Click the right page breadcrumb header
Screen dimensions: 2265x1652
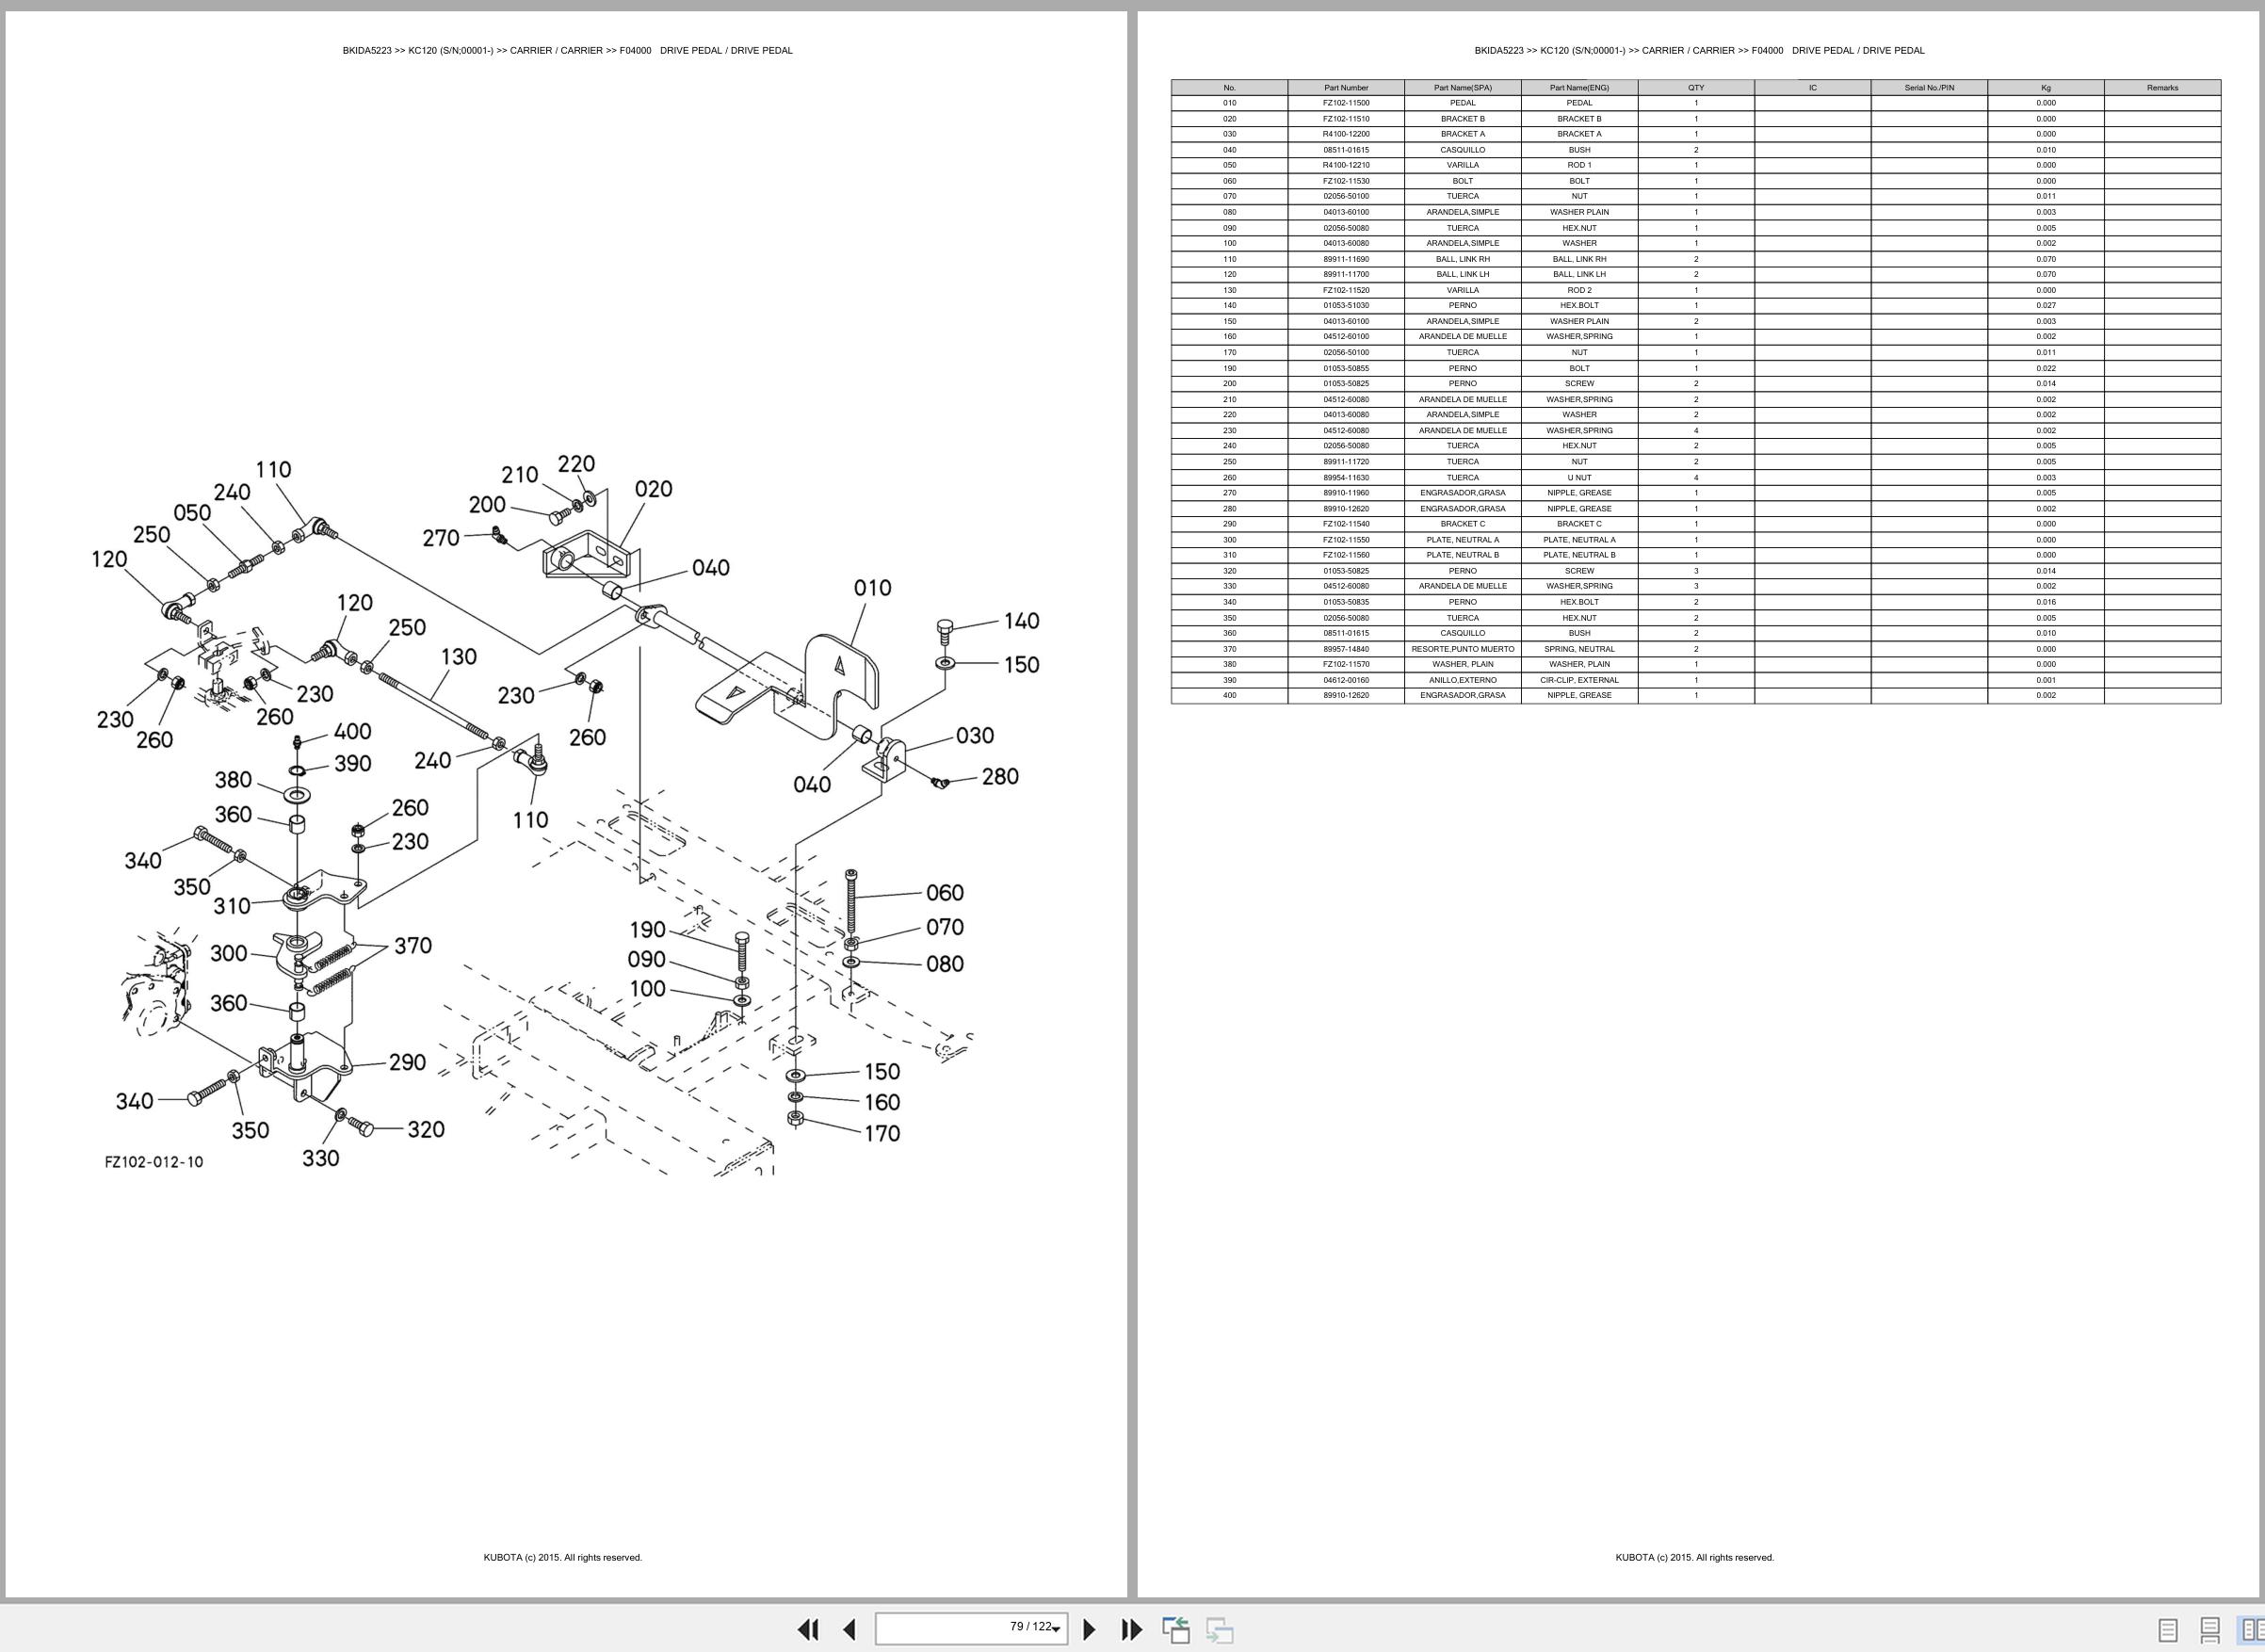[1699, 50]
